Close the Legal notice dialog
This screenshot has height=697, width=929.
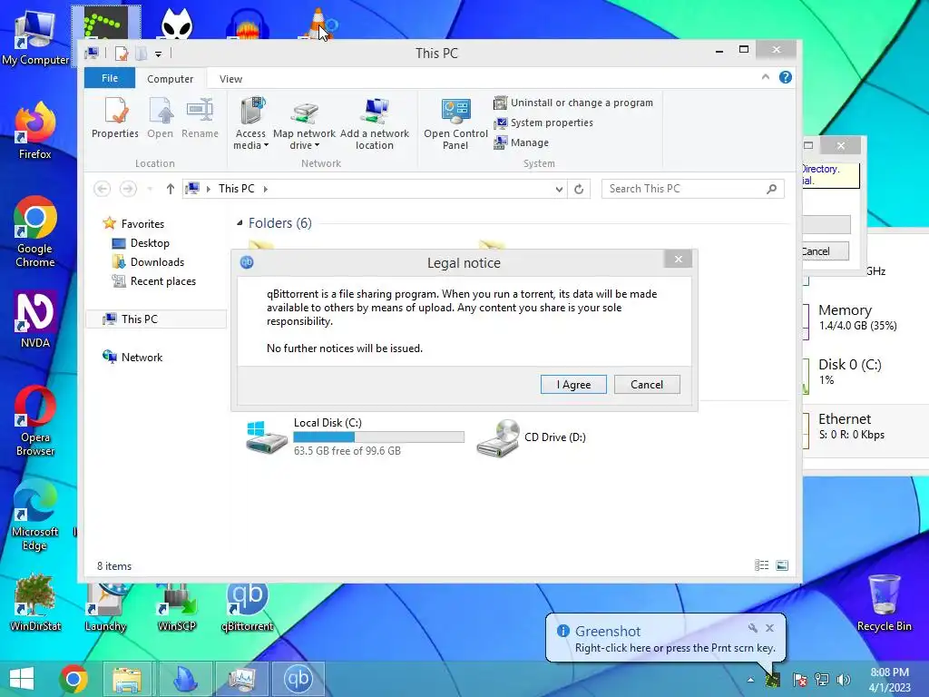(679, 259)
